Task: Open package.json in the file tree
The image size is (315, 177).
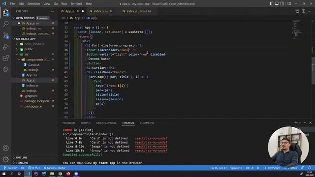Action: 33,106
